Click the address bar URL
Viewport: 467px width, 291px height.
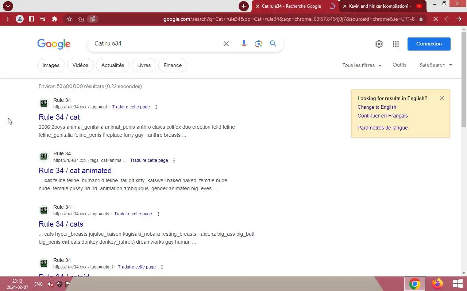289,19
